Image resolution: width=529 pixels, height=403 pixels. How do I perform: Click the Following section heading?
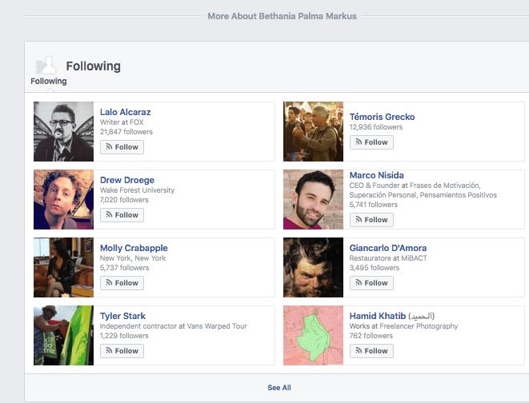tap(93, 66)
